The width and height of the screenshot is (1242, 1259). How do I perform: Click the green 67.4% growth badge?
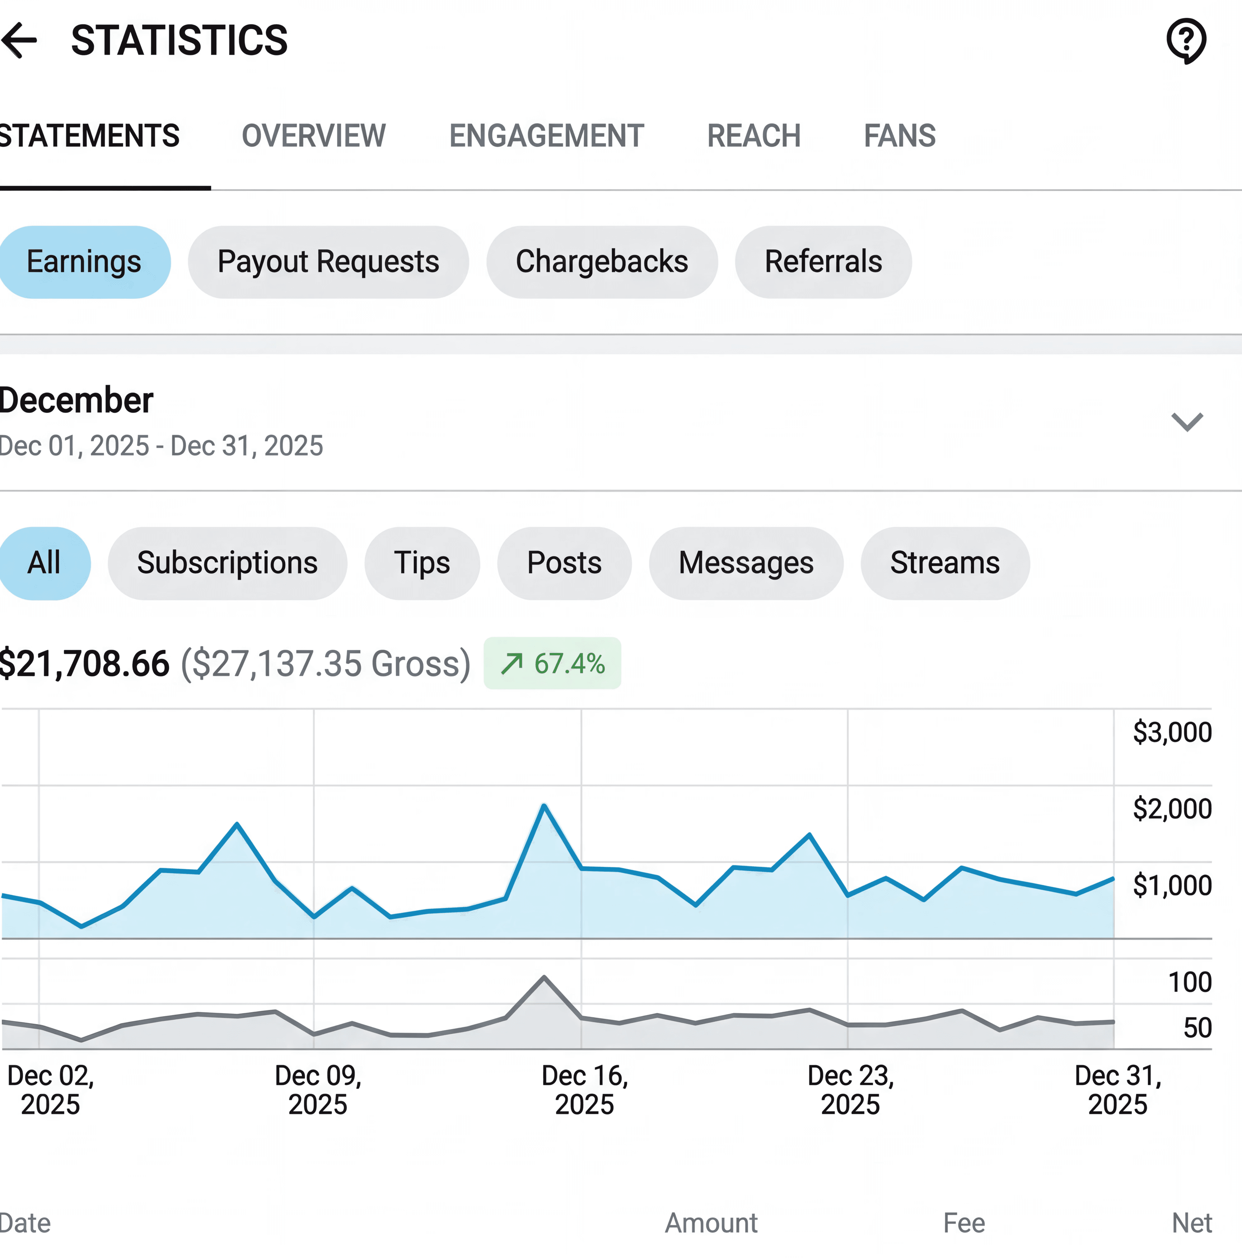coord(552,663)
